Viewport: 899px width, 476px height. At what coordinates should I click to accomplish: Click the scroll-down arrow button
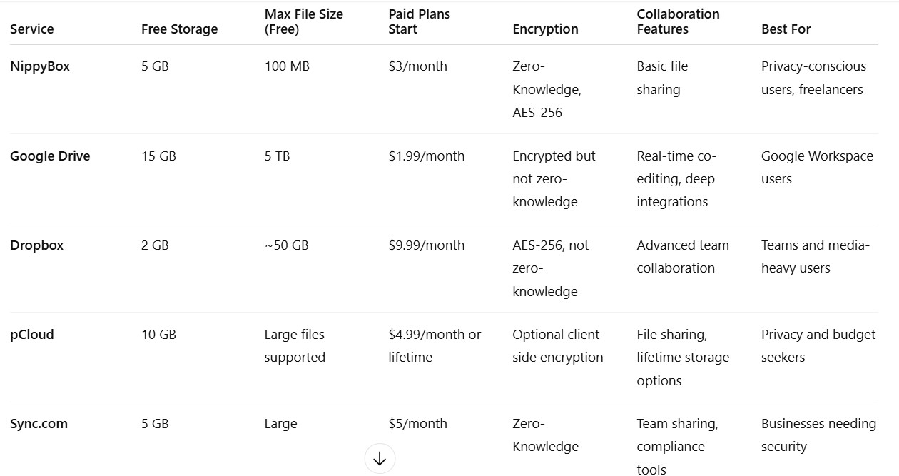pyautogui.click(x=380, y=459)
